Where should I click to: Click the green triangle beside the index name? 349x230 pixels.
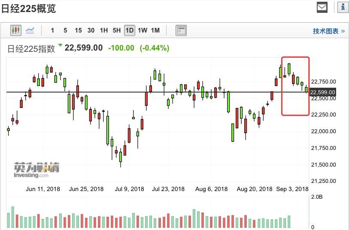coord(61,45)
